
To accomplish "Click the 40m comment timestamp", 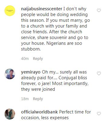I will (25, 59).
